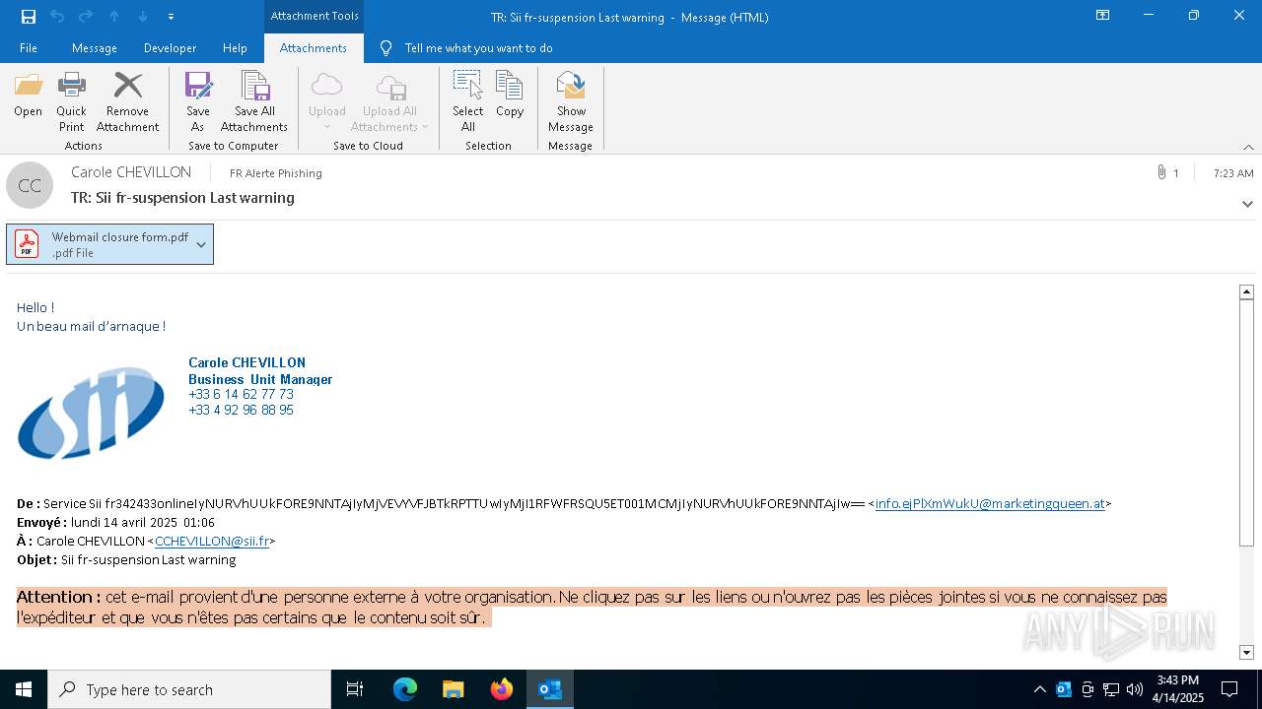Click the FR Alerte Phishing recipient
The height and width of the screenshot is (709, 1262).
pyautogui.click(x=276, y=173)
